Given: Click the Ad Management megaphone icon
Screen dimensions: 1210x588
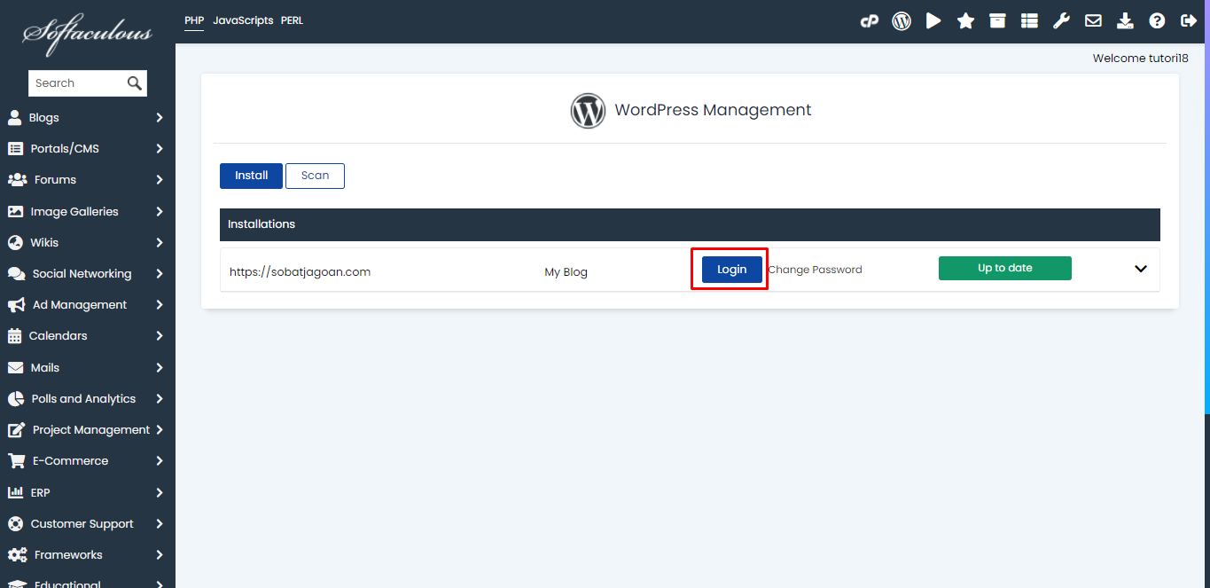Looking at the screenshot, I should point(16,304).
